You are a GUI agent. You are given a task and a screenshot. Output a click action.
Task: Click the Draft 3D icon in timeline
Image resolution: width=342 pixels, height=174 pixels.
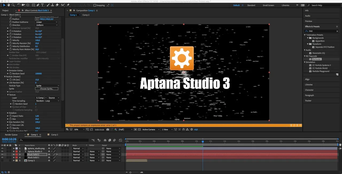(x=99, y=140)
